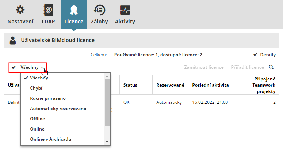Choose the Chybí filter option
This screenshot has width=283, height=151.
pos(37,88)
